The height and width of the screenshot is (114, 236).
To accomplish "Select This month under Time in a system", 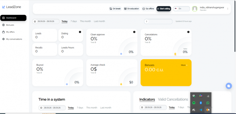I will 92,108.
